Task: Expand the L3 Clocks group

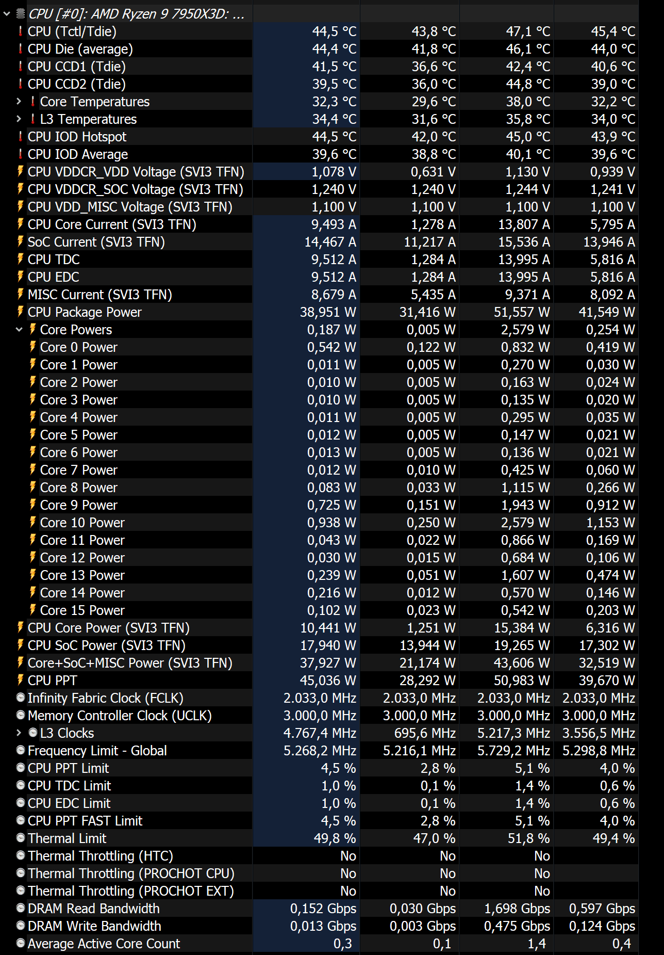Action: [19, 733]
